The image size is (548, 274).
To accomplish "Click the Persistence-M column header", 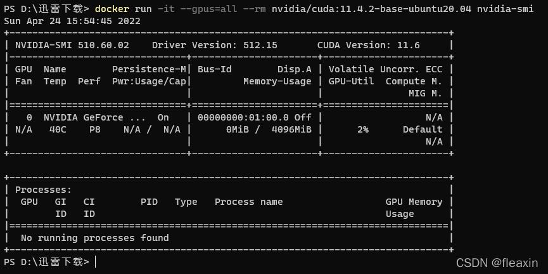I will [x=149, y=69].
